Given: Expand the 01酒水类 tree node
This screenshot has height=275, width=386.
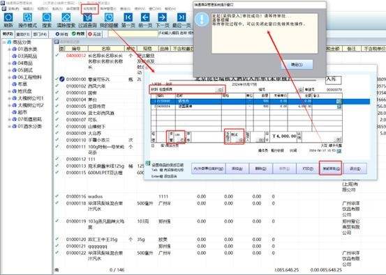Looking at the screenshot, I should 9,49.
